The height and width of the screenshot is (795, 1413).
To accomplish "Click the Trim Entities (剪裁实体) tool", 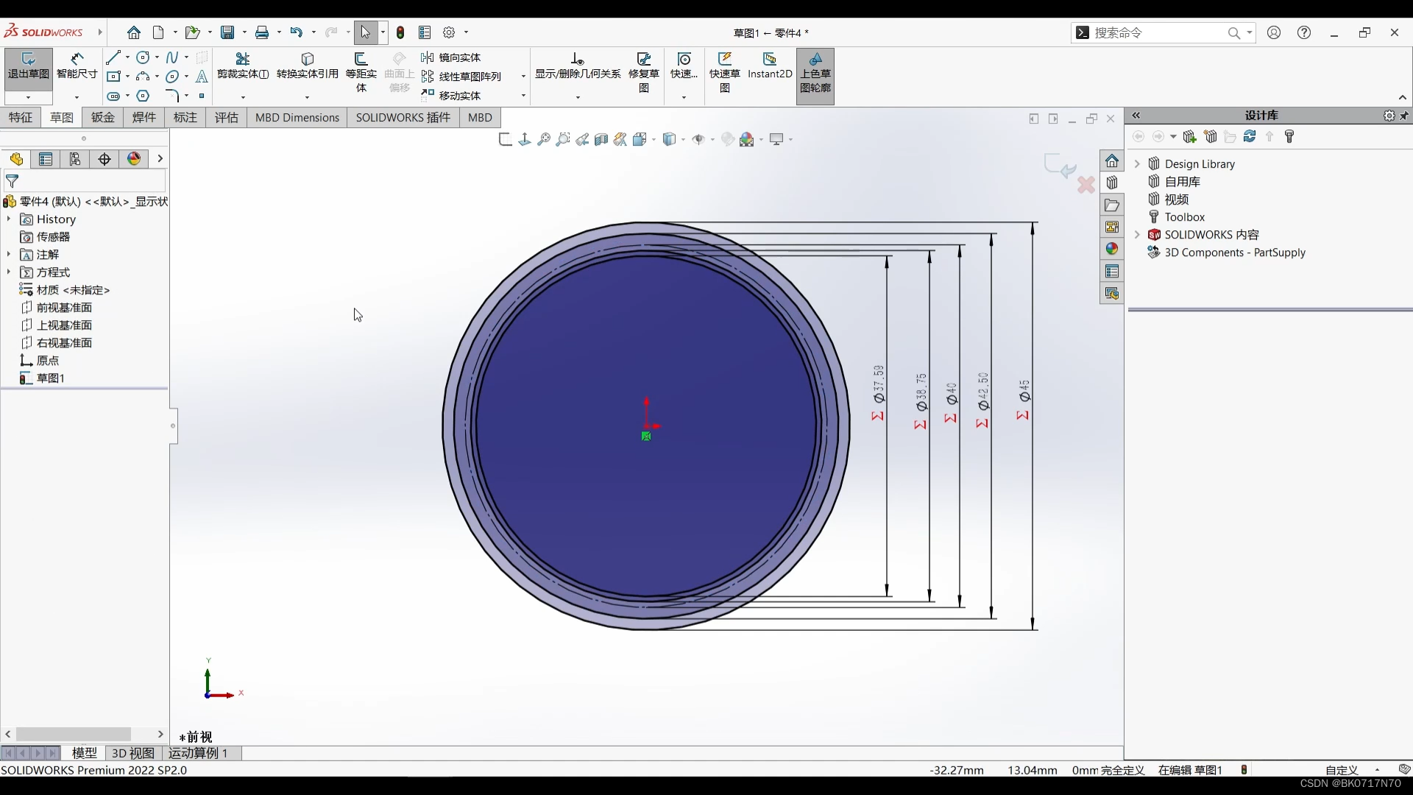I will (x=243, y=66).
